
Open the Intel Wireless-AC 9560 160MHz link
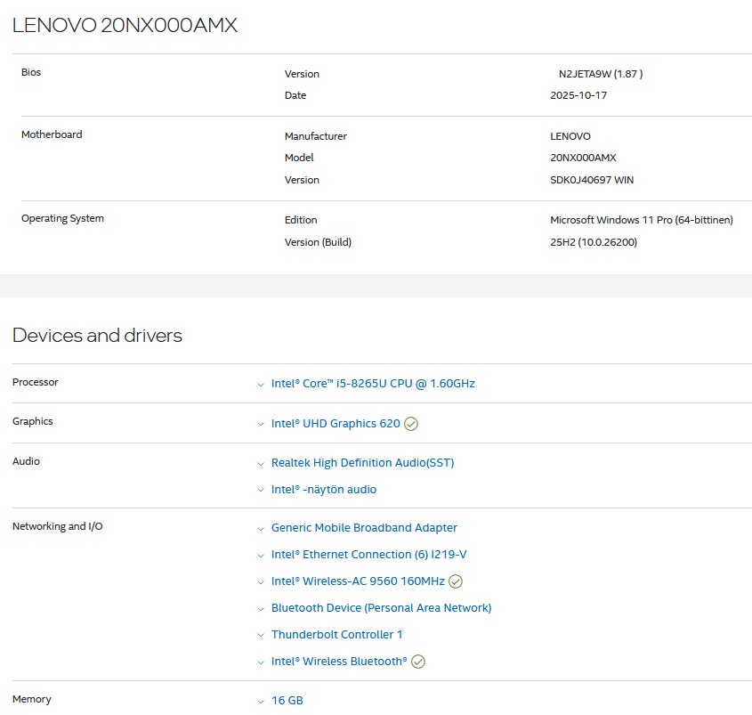pyautogui.click(x=358, y=581)
